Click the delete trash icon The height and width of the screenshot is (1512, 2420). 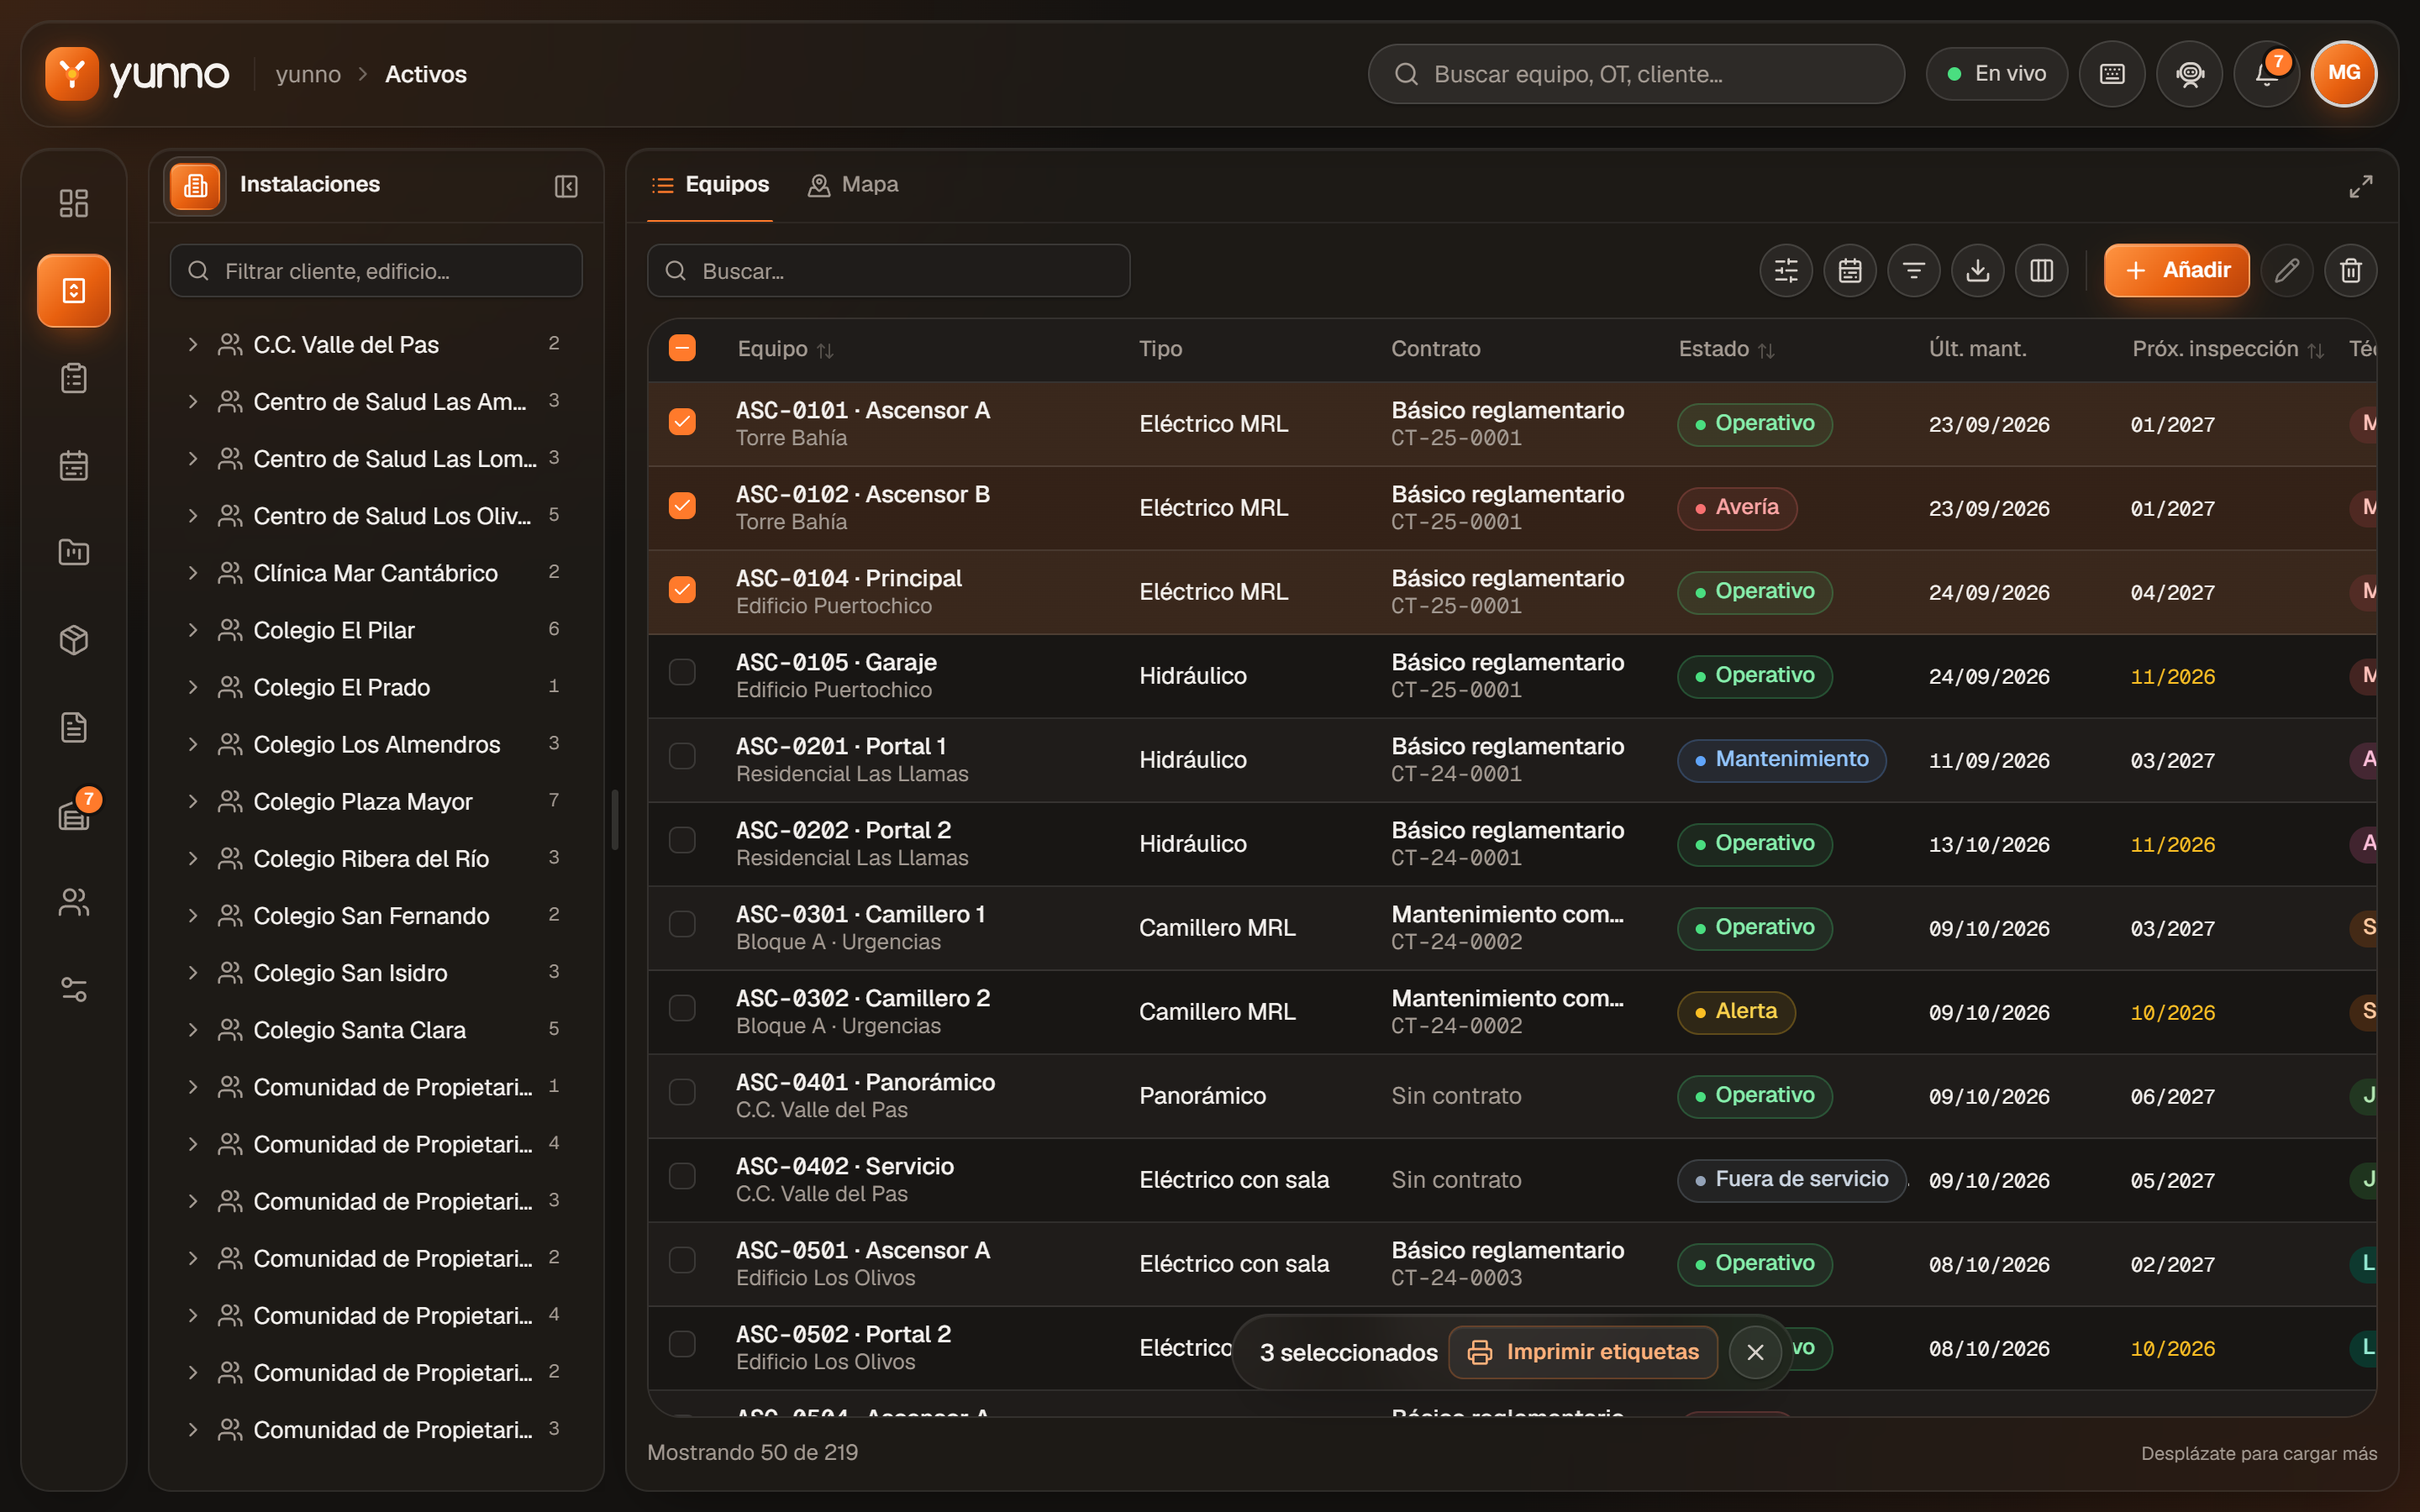click(x=2351, y=270)
